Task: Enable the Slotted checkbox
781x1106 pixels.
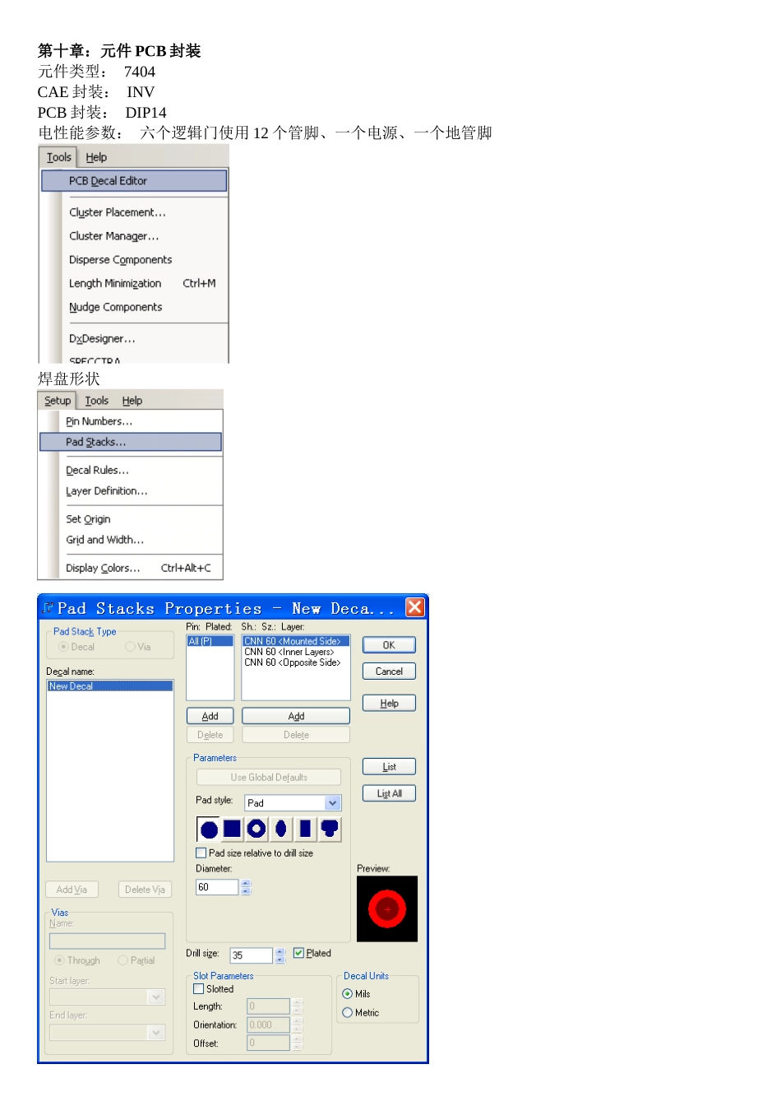Action: pos(198,989)
